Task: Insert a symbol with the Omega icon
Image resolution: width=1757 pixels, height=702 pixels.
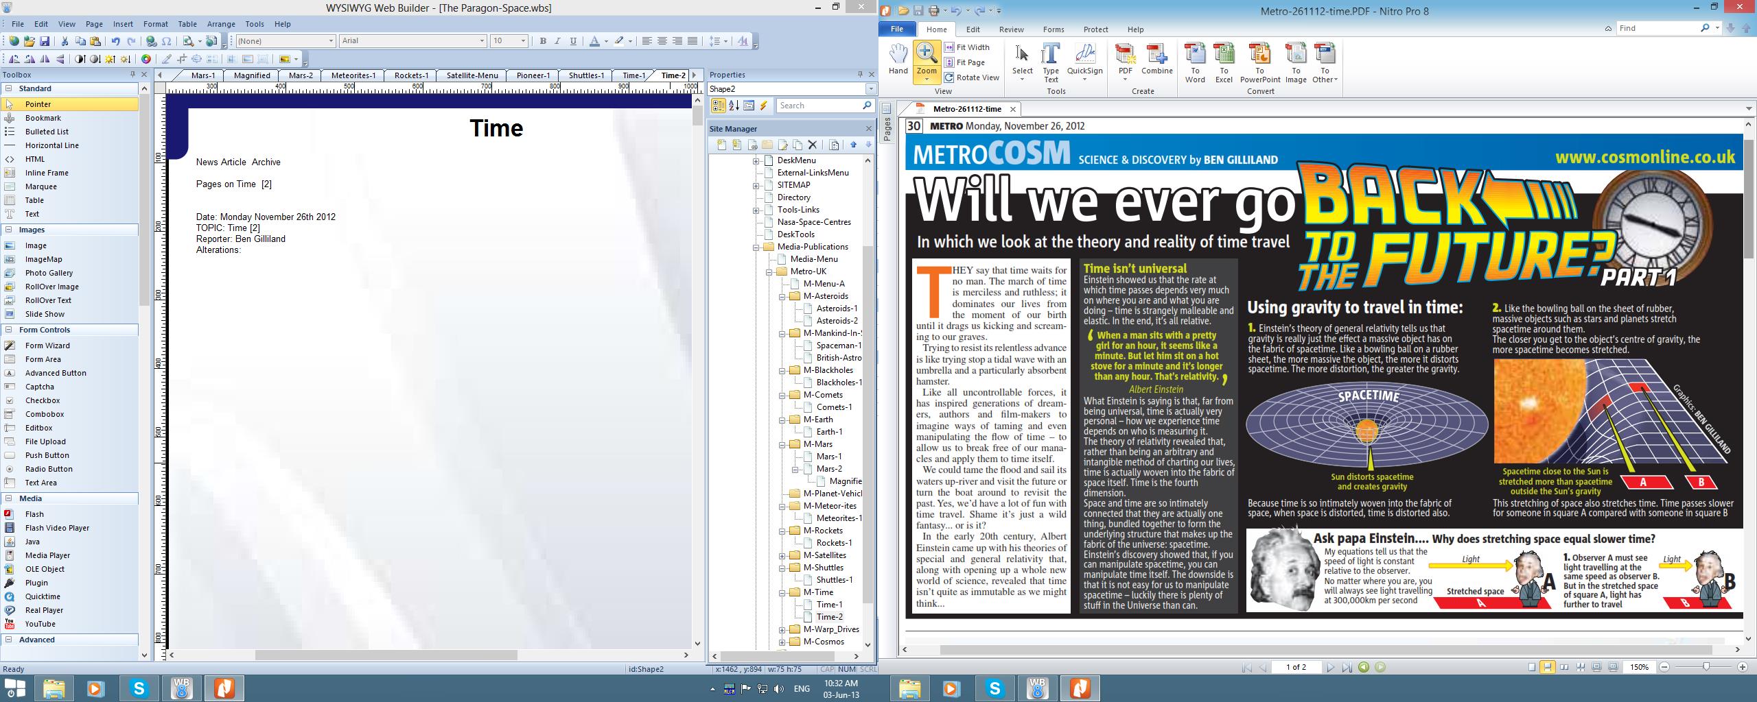Action: pyautogui.click(x=167, y=41)
